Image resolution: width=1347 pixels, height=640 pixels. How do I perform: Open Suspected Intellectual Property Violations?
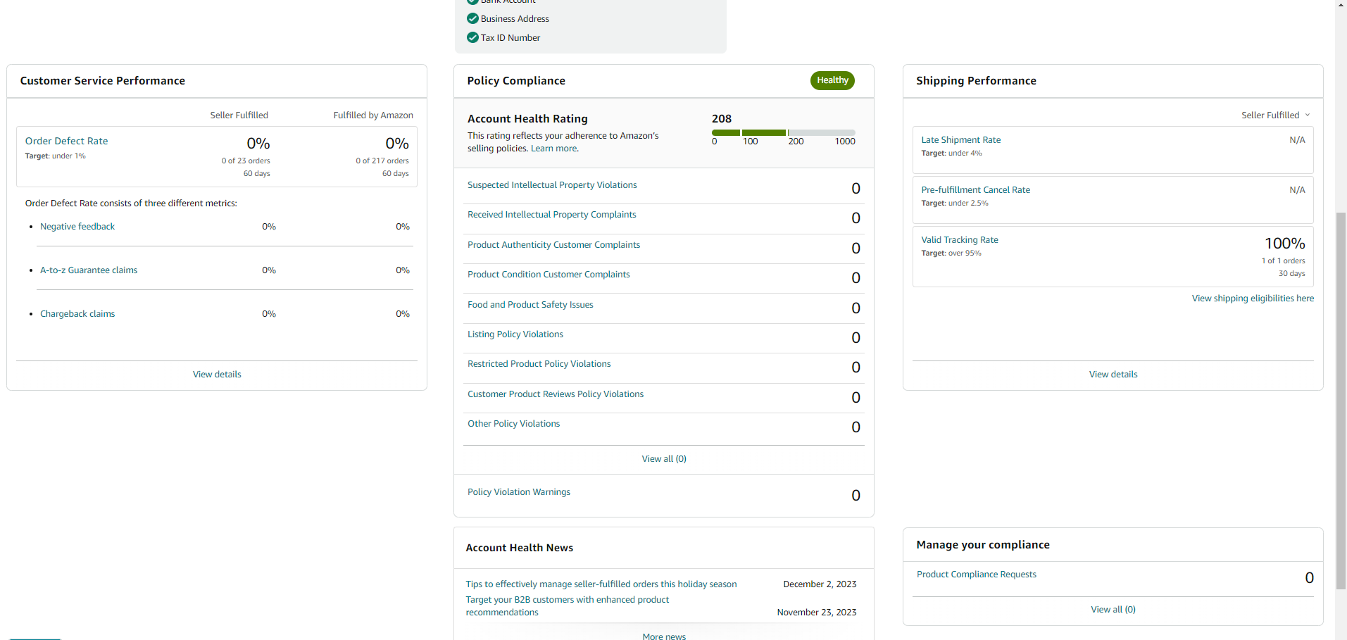[x=552, y=184]
